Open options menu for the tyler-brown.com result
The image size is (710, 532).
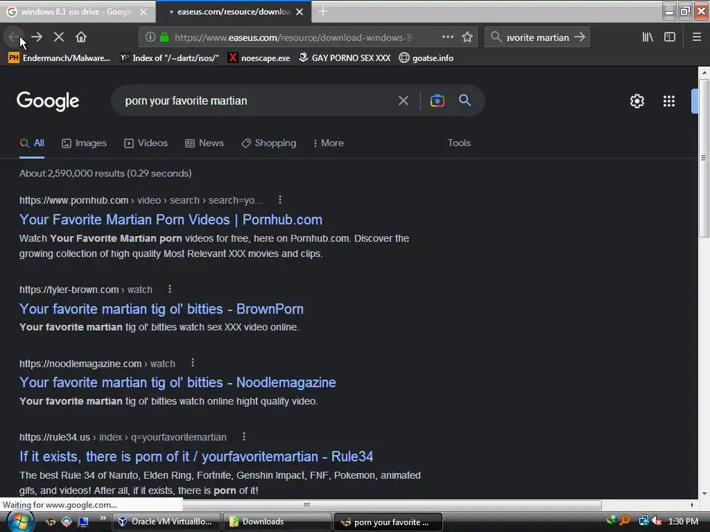[170, 289]
